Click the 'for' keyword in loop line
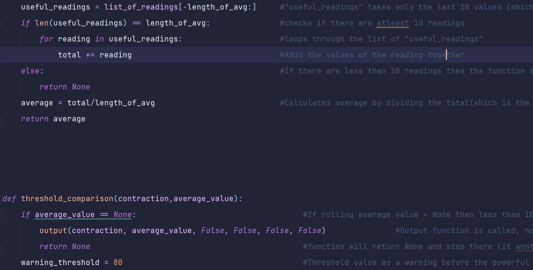This screenshot has width=533, height=270. pos(46,39)
